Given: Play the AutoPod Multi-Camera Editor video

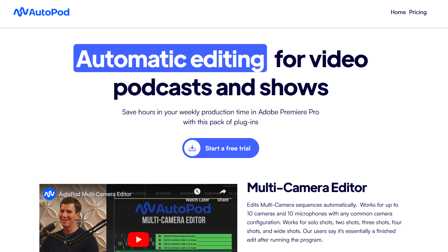Looking at the screenshot, I should point(138,240).
